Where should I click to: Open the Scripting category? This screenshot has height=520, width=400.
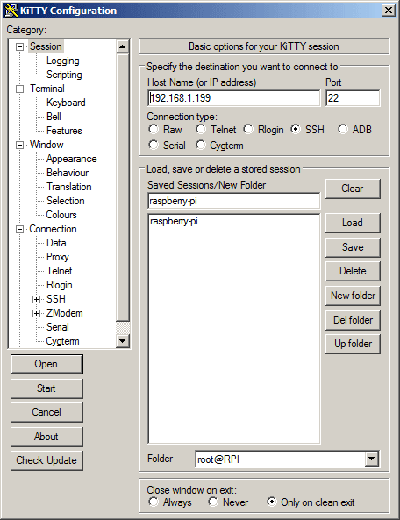tap(64, 75)
